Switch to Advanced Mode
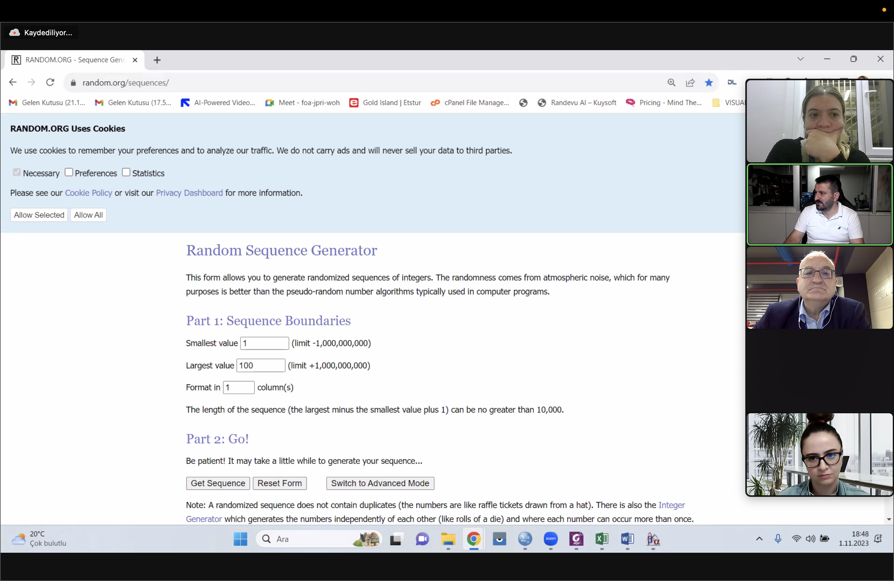 tap(380, 483)
